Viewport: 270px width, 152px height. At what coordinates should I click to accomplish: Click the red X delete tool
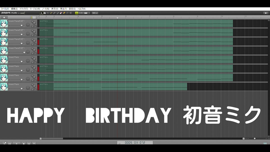71,13
